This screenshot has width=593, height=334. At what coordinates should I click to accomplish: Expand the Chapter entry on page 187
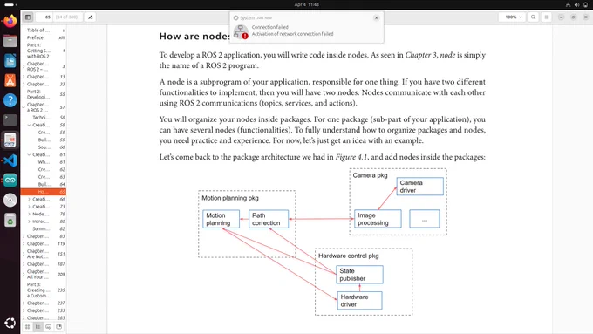pyautogui.click(x=24, y=264)
